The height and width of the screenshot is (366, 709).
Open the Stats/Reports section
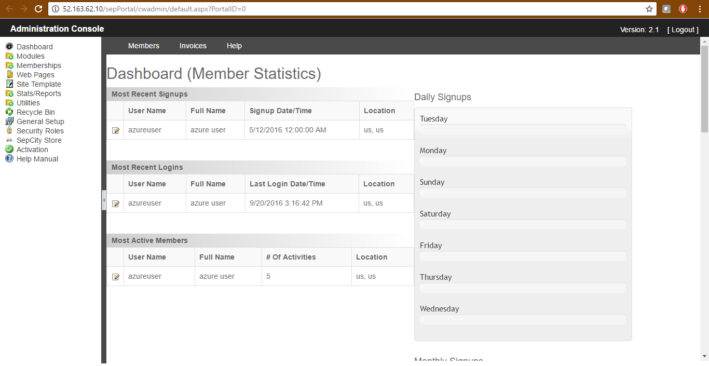point(38,93)
